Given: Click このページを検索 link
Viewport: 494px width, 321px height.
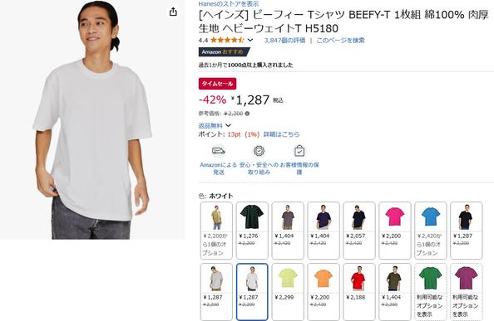Looking at the screenshot, I should (x=340, y=40).
